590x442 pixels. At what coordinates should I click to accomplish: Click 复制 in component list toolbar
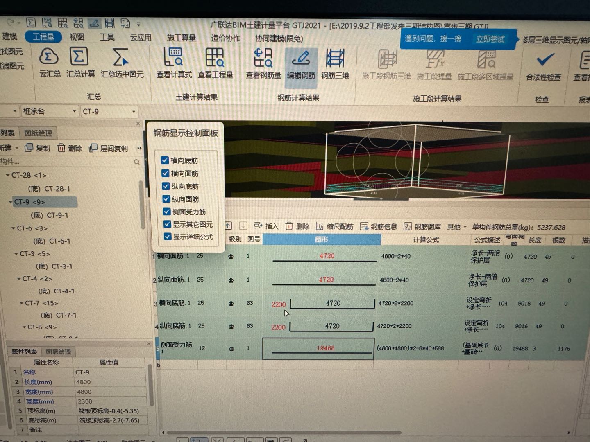point(37,148)
